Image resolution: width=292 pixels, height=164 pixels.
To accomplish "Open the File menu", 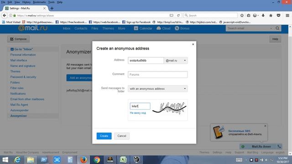I will pos(3,2).
